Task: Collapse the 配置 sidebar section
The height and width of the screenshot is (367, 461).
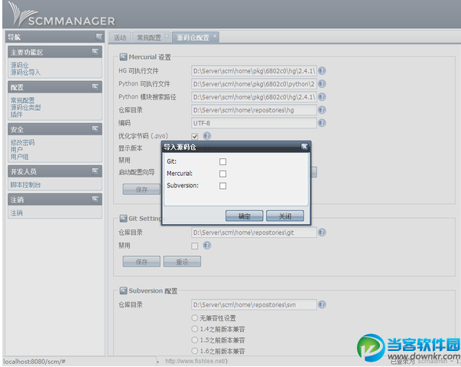Action: (x=96, y=86)
